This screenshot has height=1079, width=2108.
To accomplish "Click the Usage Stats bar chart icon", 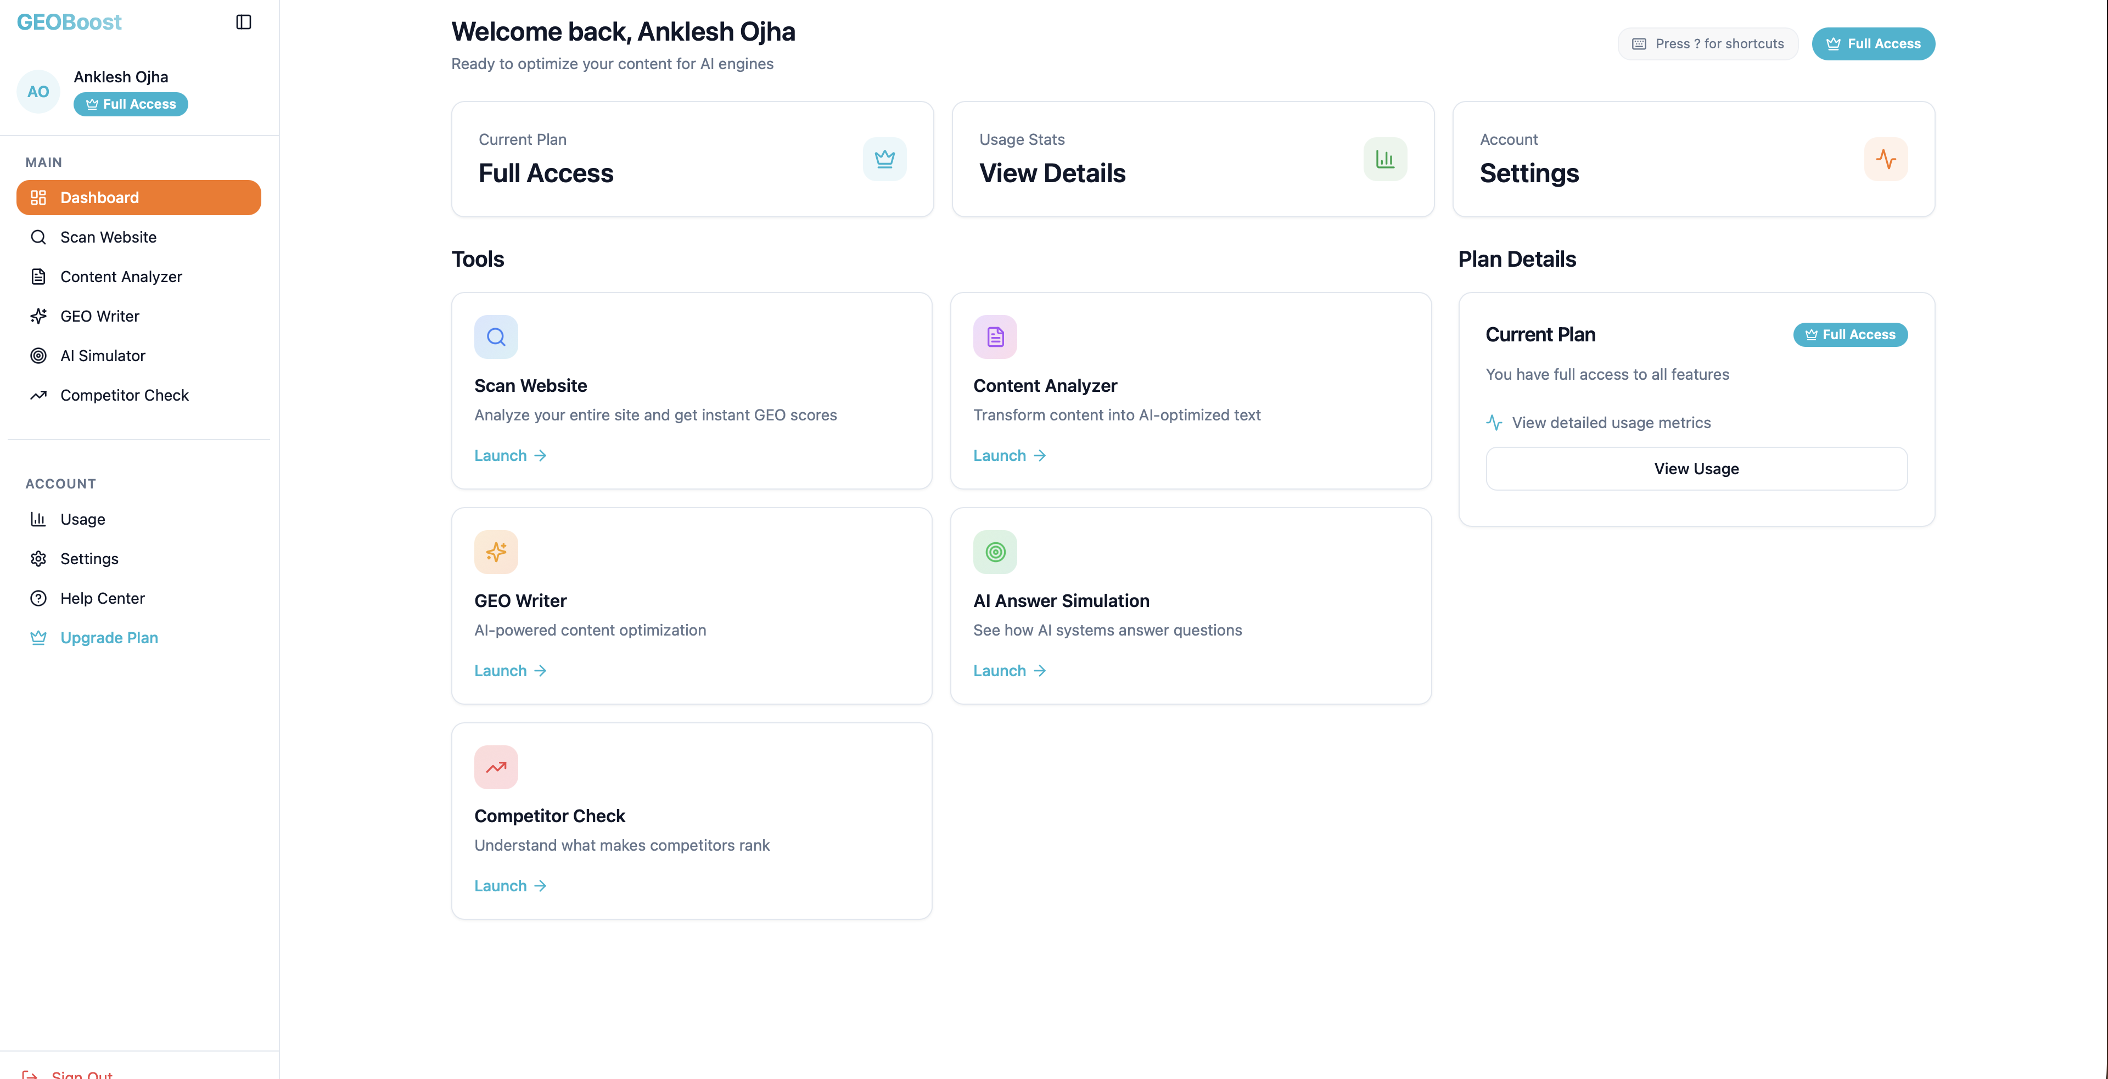I will coord(1384,159).
